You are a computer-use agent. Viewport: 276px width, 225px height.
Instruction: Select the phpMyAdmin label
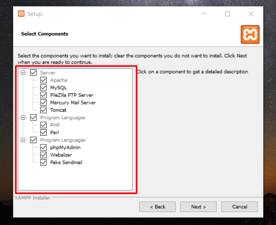tap(65, 148)
